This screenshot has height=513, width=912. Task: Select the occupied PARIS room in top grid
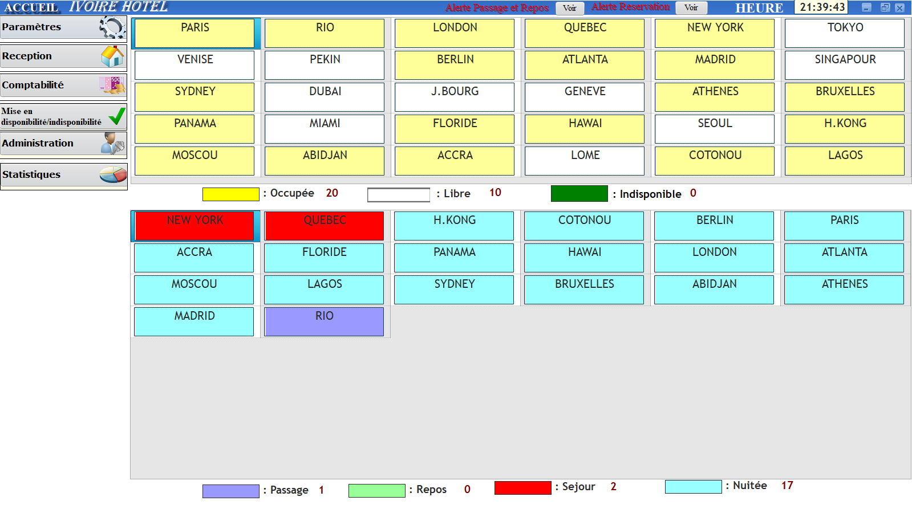point(195,34)
